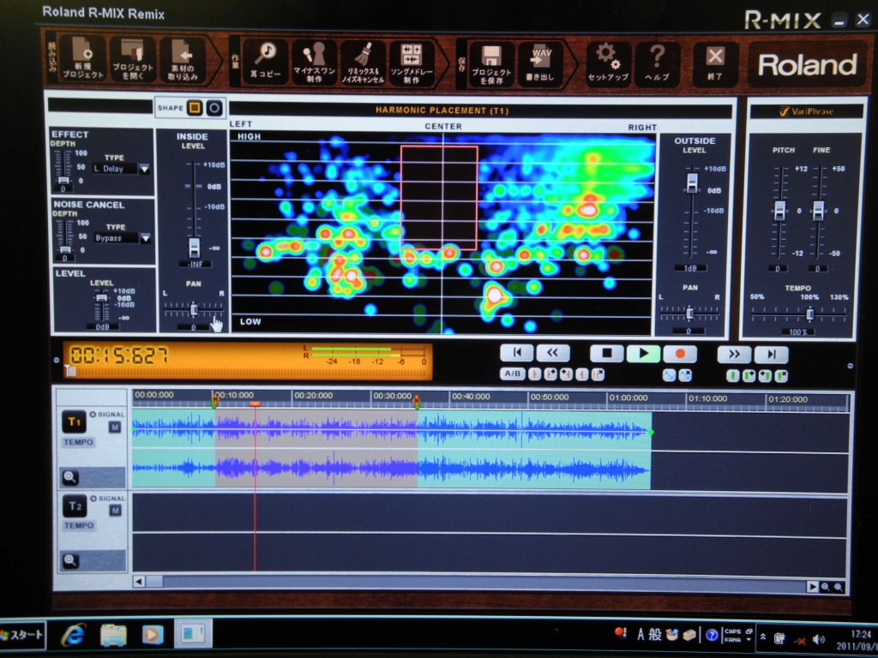Create a new project (新規プロジェクト)
The height and width of the screenshot is (658, 878).
[x=81, y=59]
